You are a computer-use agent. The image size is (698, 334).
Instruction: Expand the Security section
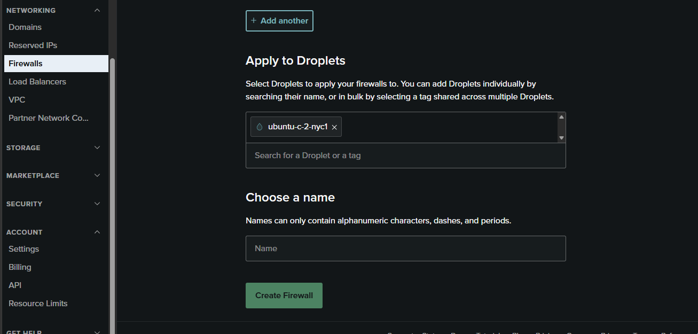tap(53, 204)
